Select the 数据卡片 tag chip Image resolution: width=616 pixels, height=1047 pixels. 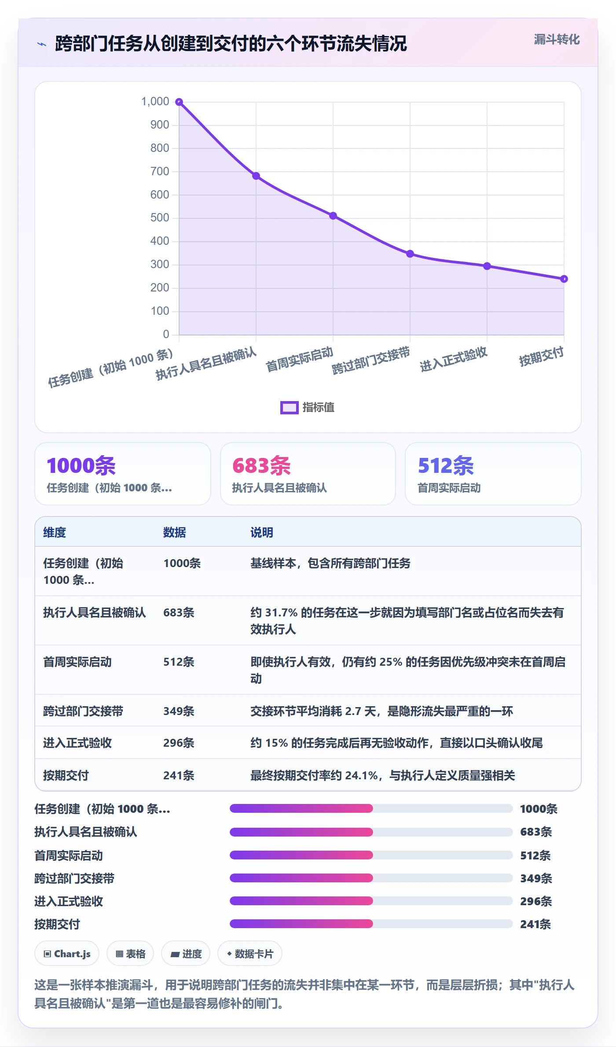250,954
